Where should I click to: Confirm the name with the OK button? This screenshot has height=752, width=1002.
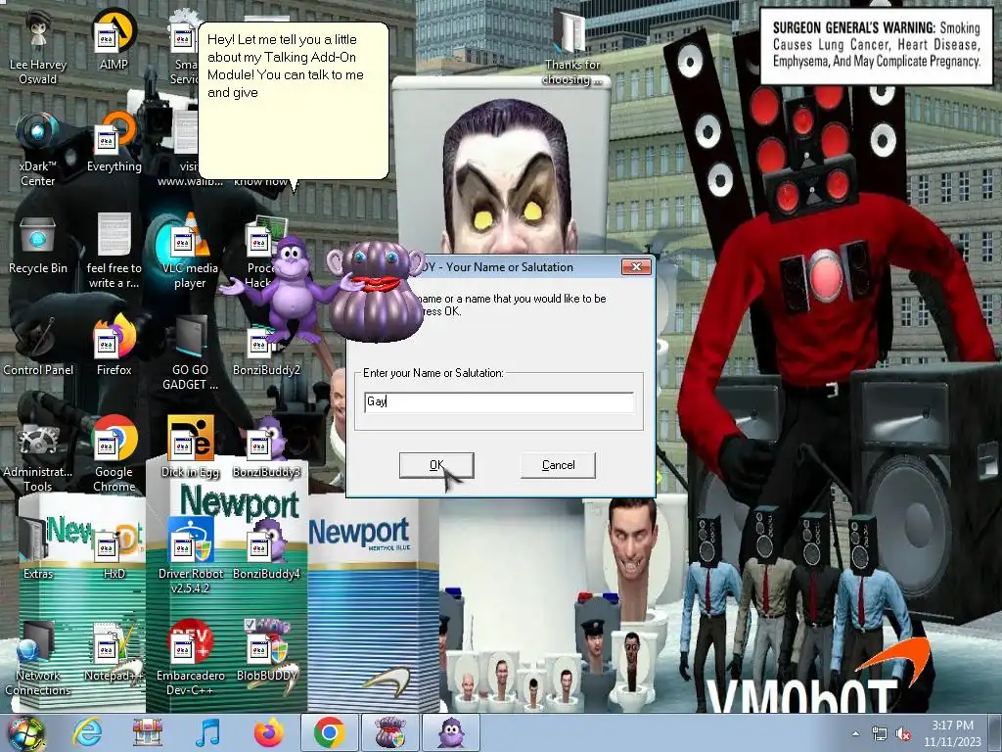(436, 465)
